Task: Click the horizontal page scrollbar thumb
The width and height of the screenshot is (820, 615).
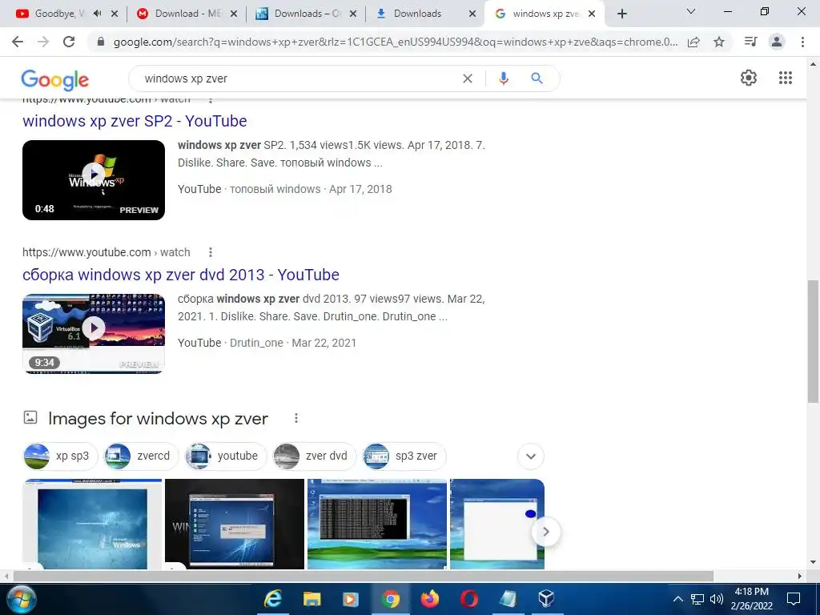Action: [x=363, y=576]
